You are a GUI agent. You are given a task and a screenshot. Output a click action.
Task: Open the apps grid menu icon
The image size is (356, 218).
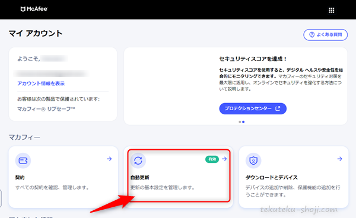coord(332,10)
